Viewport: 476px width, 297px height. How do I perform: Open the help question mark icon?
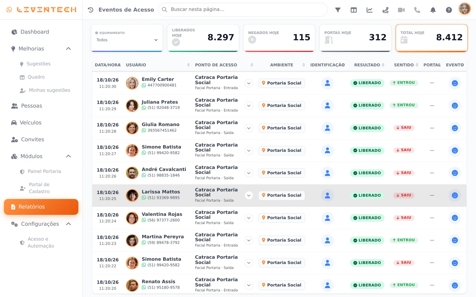coord(449,10)
